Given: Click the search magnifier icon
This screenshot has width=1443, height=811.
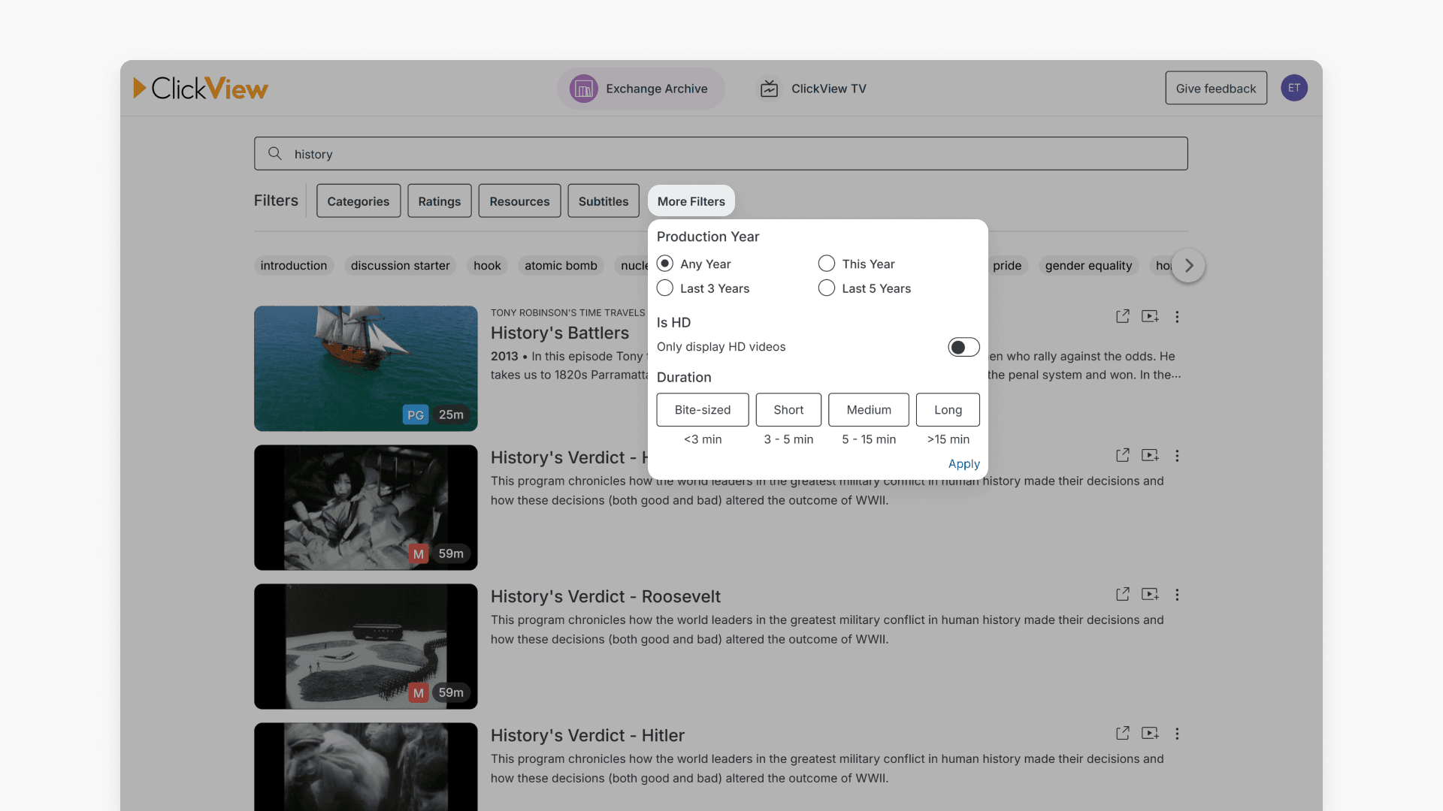Looking at the screenshot, I should 275,153.
